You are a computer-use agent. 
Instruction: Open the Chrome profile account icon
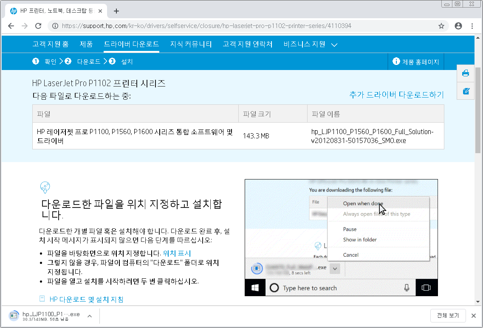click(x=458, y=26)
